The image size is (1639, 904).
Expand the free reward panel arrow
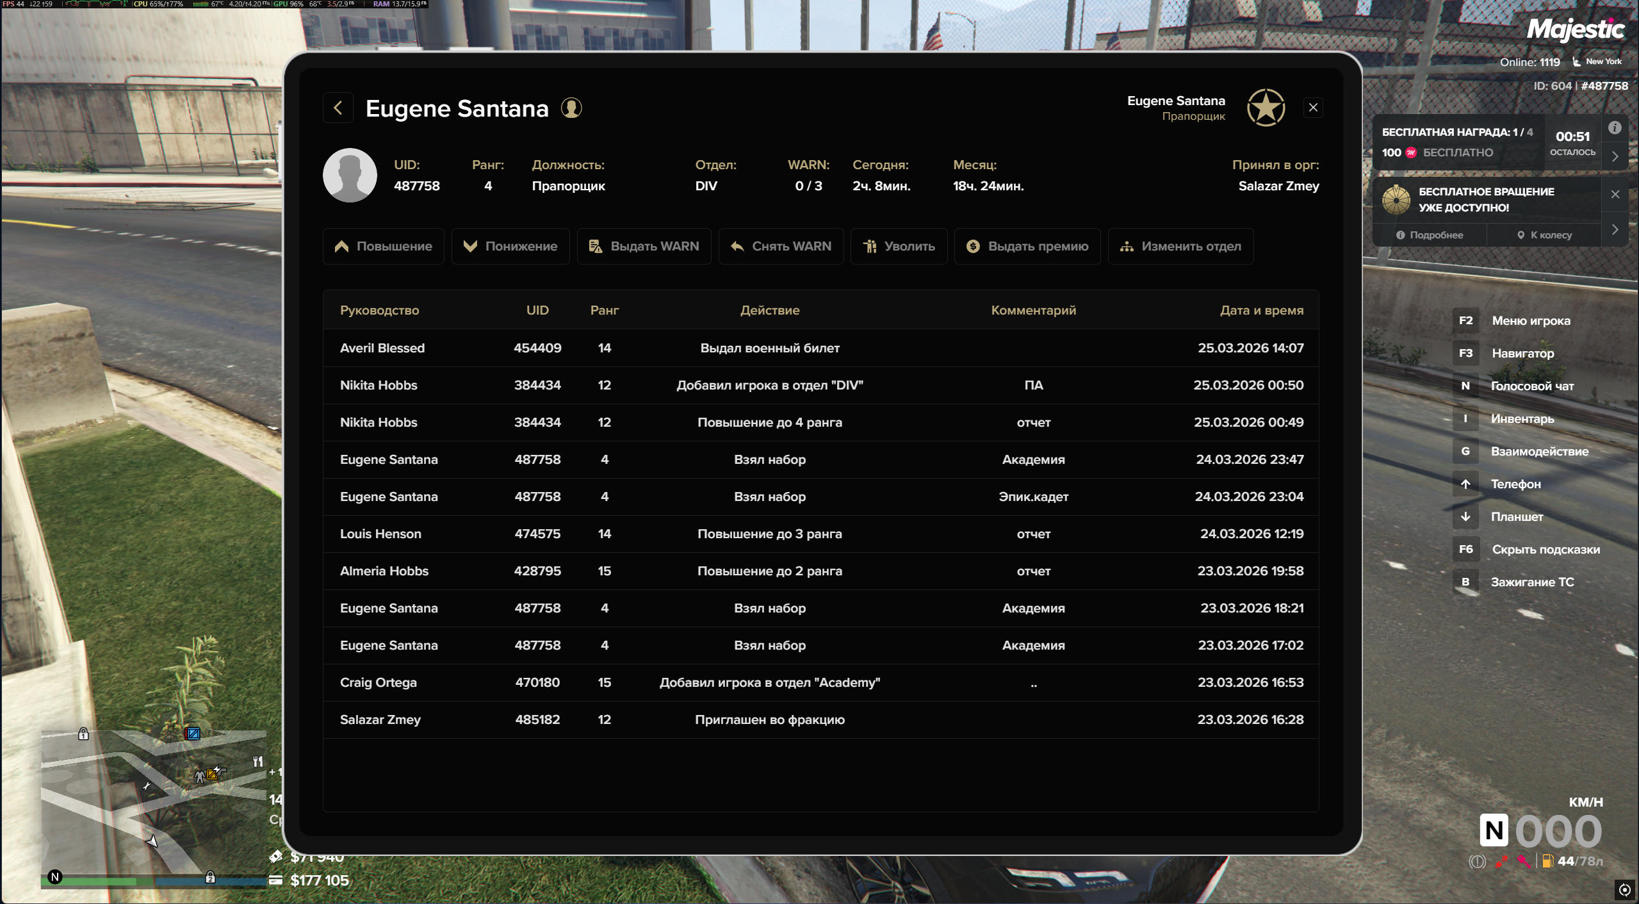tap(1615, 156)
